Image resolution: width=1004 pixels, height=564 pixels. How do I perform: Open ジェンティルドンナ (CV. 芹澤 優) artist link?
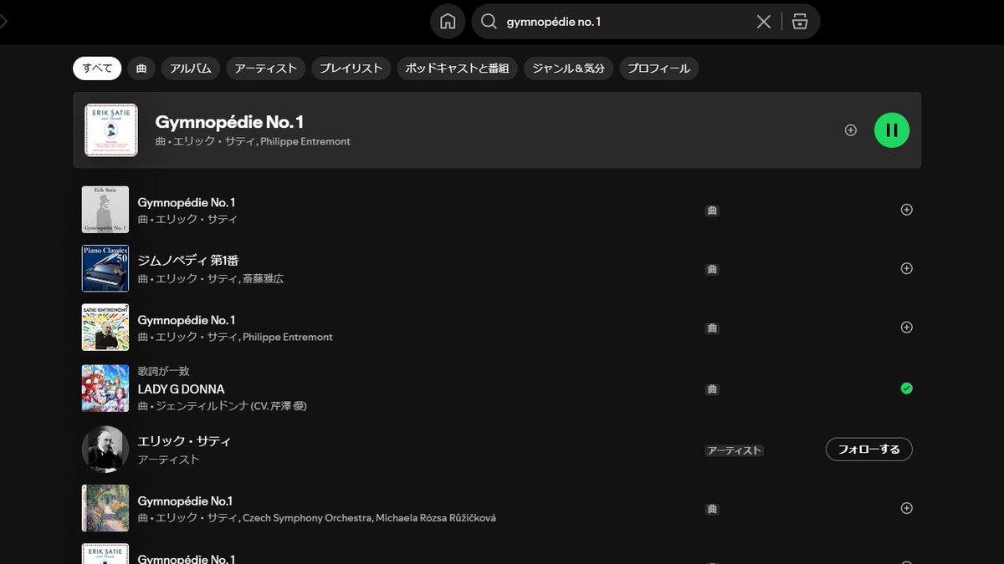(232, 406)
